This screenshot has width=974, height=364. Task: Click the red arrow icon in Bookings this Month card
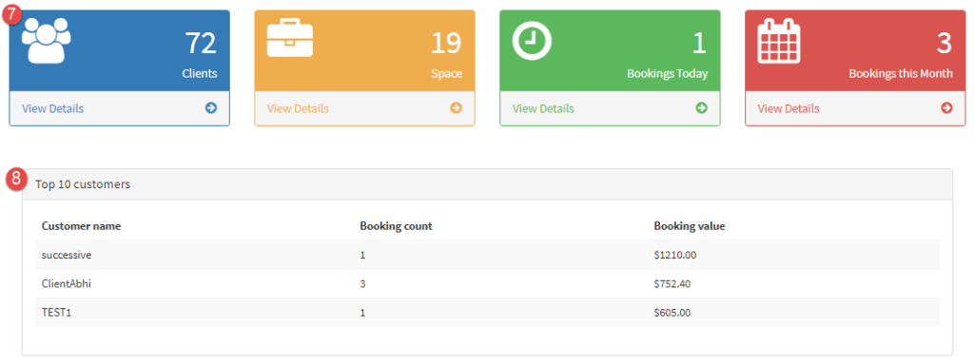pyautogui.click(x=946, y=108)
